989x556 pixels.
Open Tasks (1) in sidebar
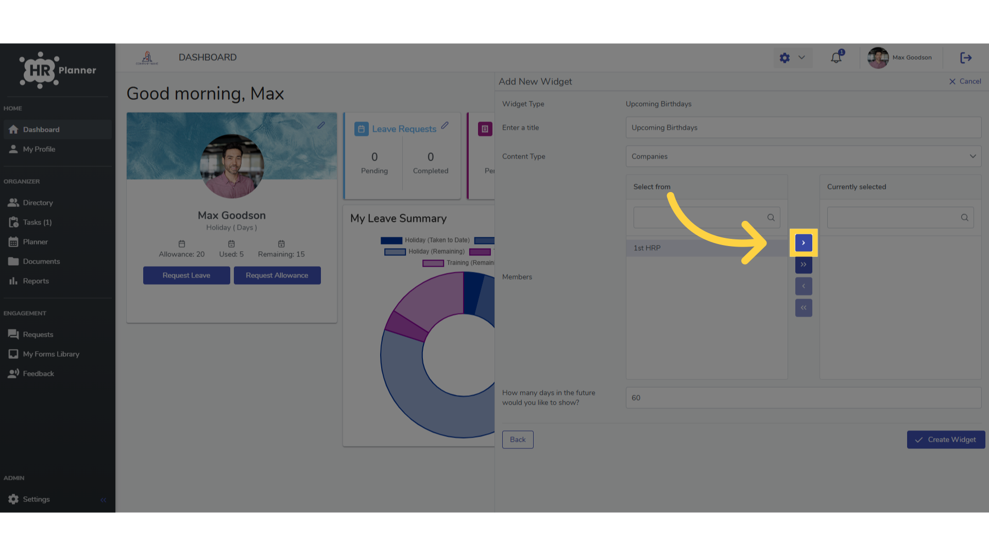pyautogui.click(x=57, y=222)
